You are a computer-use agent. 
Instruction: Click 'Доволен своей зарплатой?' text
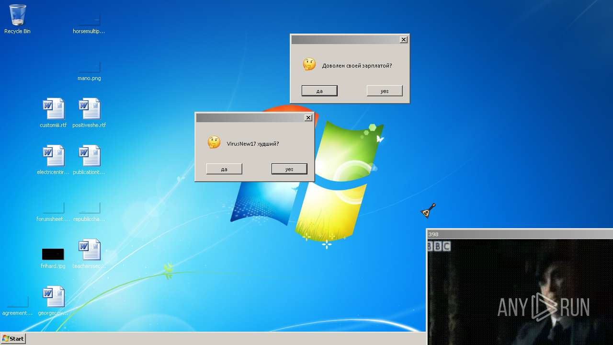357,66
